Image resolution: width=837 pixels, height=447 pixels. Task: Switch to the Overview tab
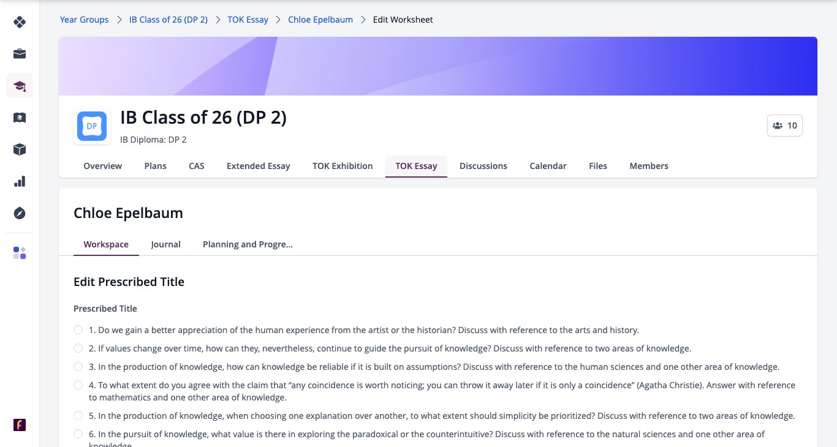coord(103,166)
